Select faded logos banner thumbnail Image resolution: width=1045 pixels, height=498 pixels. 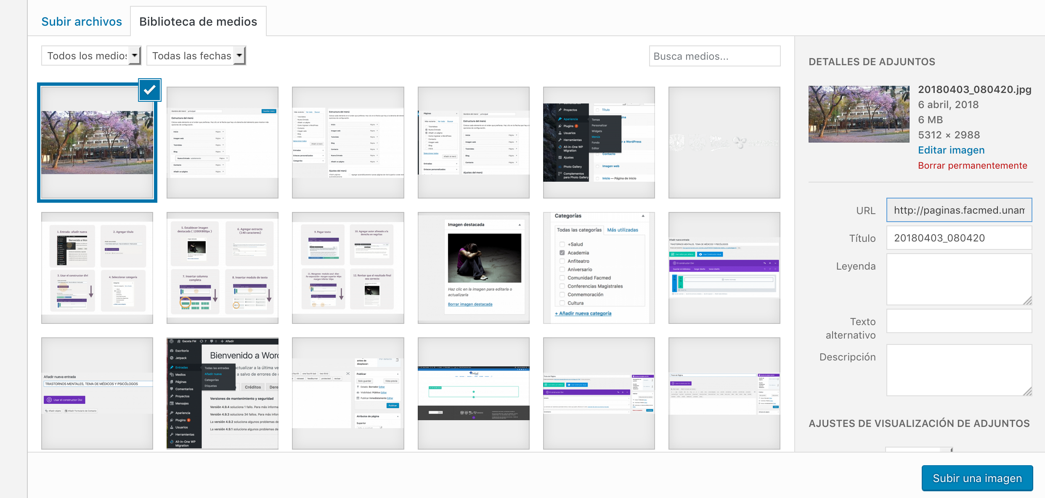pos(724,142)
